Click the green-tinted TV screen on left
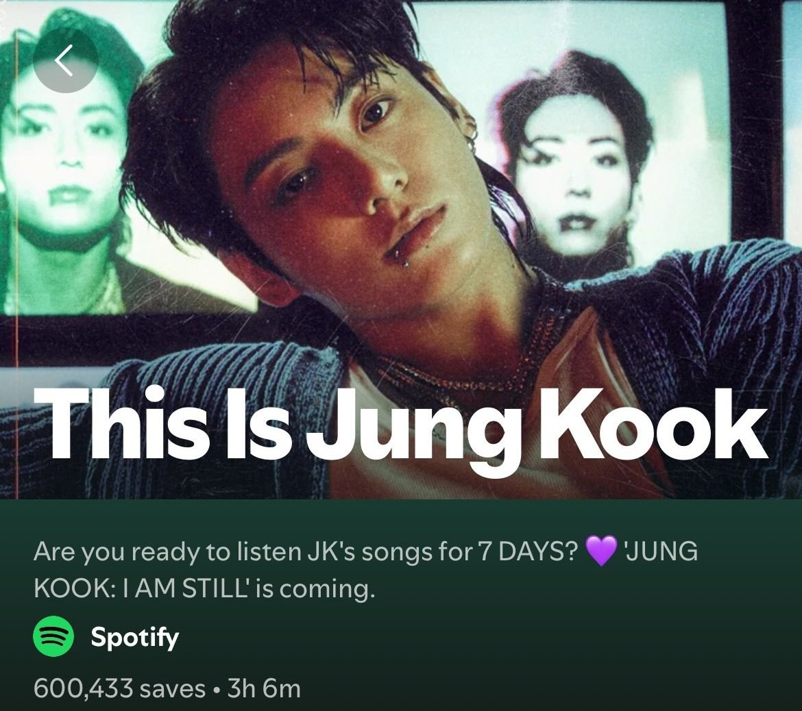802x711 pixels. coord(71,169)
